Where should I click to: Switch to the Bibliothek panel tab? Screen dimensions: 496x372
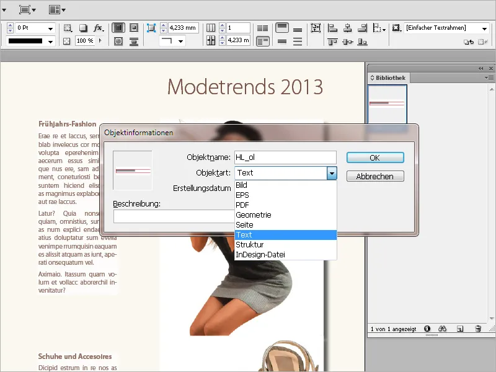[x=388, y=78]
